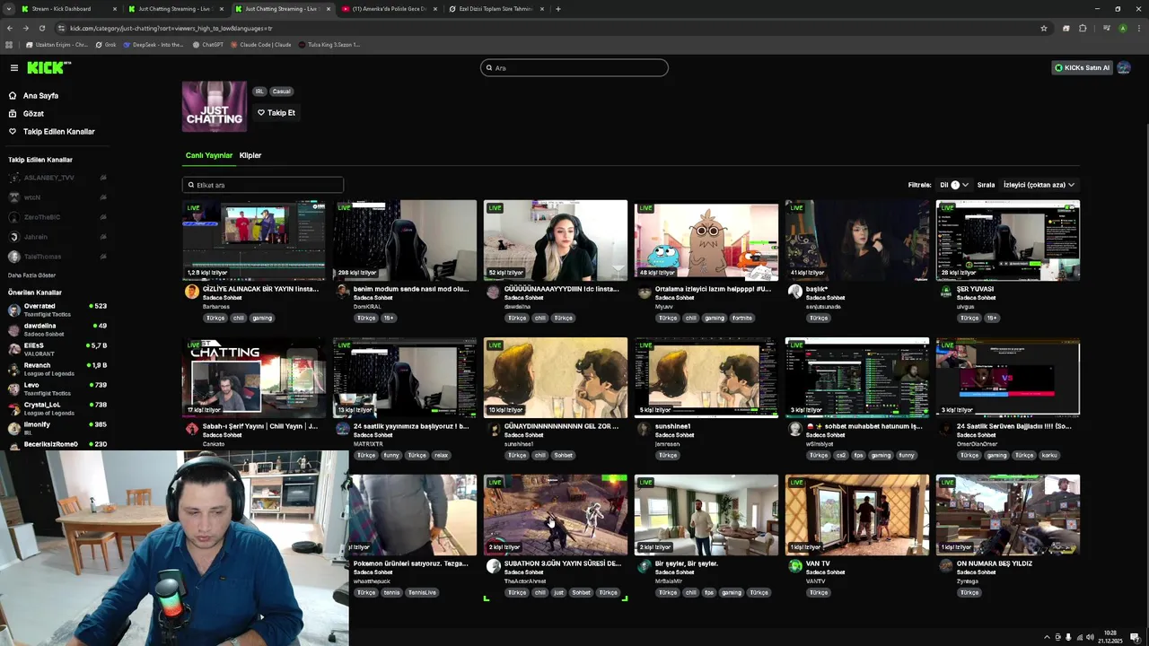This screenshot has width=1149, height=646.
Task: Select TennisLive tag under Pokemon stream
Action: (422, 592)
